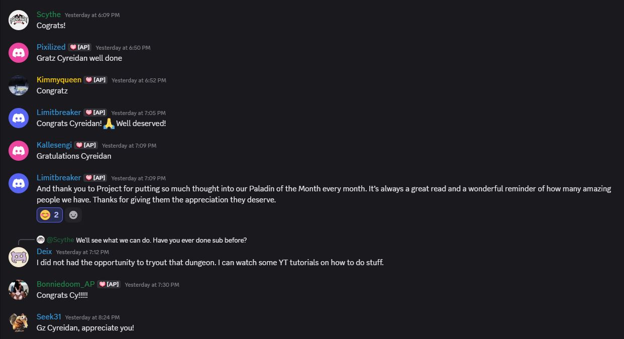This screenshot has width=624, height=339.
Task: Click Scythe's profile avatar
Action: (x=19, y=20)
